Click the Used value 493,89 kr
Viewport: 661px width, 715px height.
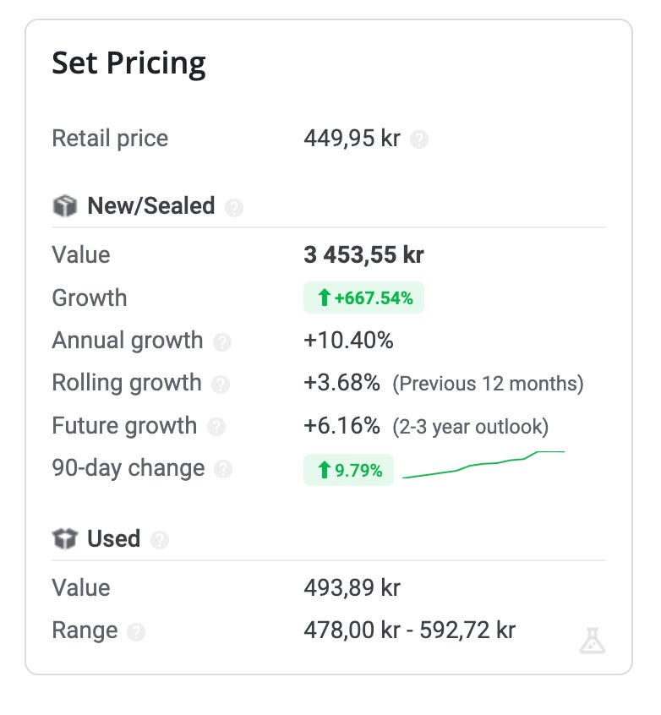click(x=352, y=587)
